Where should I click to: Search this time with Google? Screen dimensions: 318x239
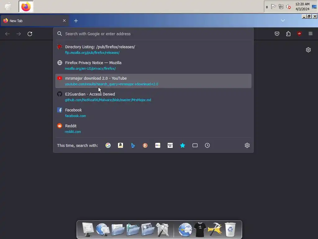[108, 145]
